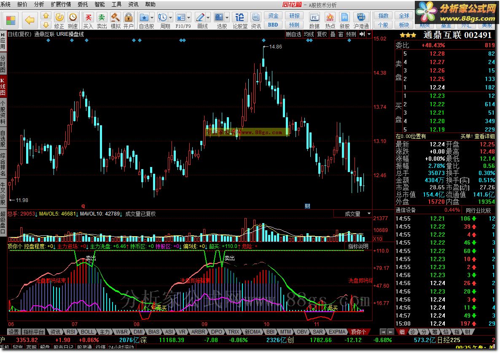Open the 资讯 news document icon
Screen dimensions: 500x353
click(x=256, y=17)
